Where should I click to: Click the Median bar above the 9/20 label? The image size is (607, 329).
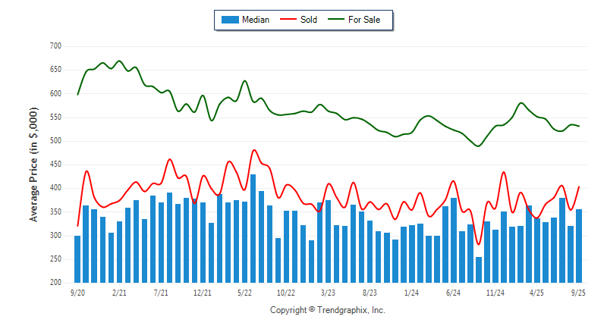[77, 259]
